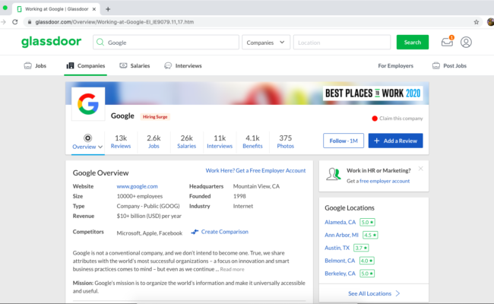The height and width of the screenshot is (304, 494).
Task: Click the Google keyword search field
Action: (166, 43)
